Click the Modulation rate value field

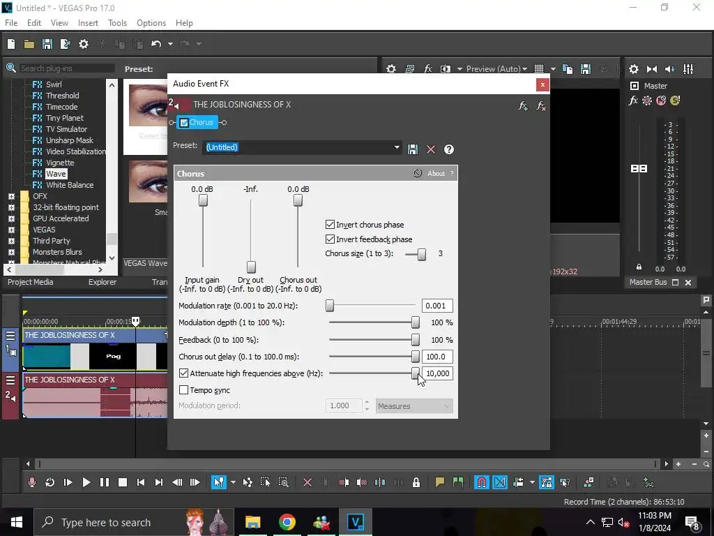point(437,306)
